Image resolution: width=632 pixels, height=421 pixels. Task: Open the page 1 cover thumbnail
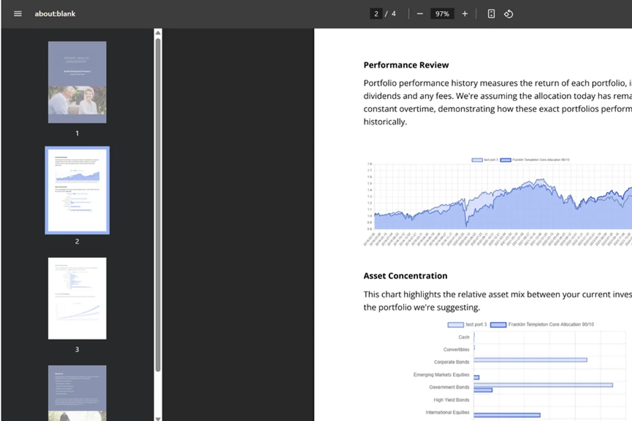pos(77,82)
